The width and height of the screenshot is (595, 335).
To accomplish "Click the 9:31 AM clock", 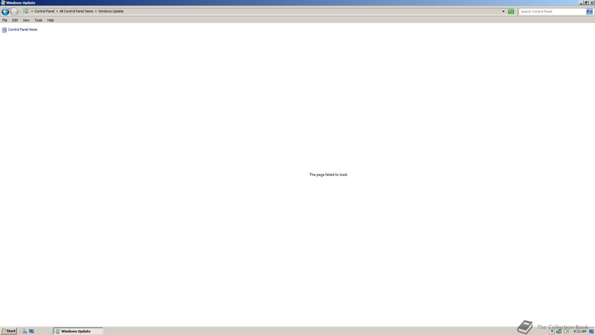I will click(x=580, y=331).
